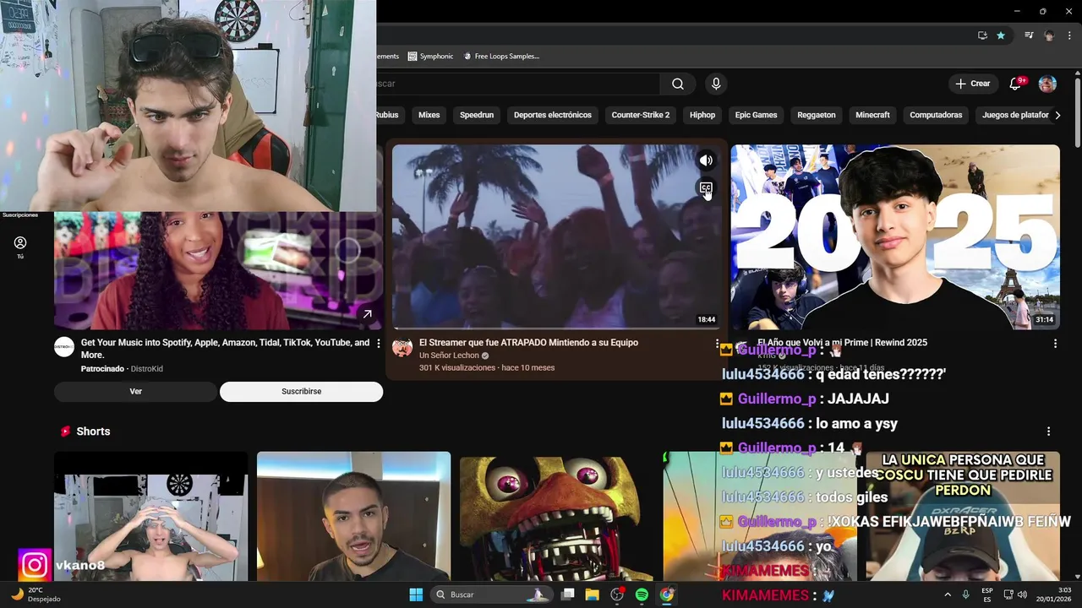
Task: Open the Chica animatronic Short thumbnail
Action: click(x=556, y=517)
